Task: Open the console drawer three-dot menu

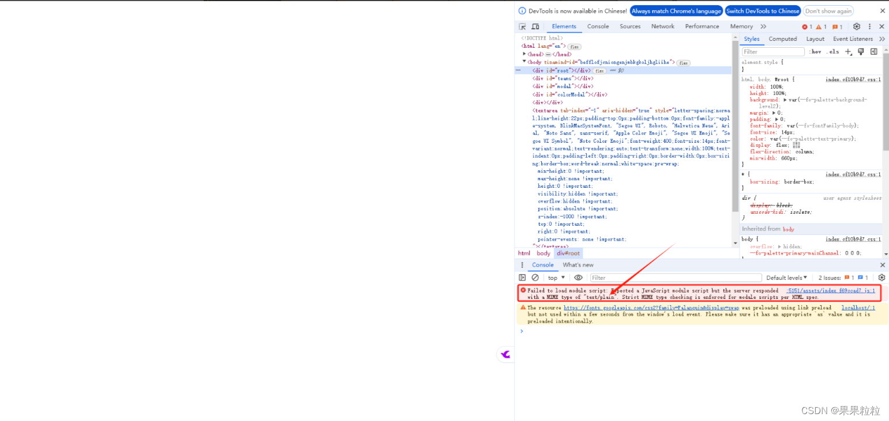Action: tap(522, 265)
